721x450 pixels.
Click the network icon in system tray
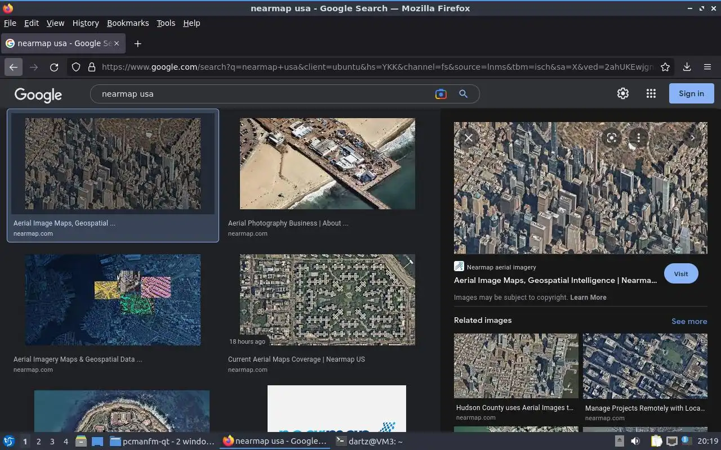(671, 442)
